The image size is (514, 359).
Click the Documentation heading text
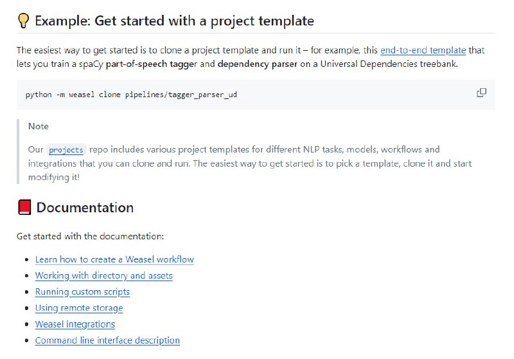pyautogui.click(x=85, y=207)
